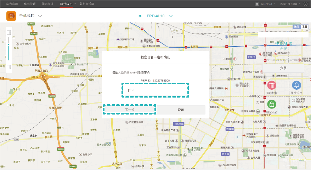The height and width of the screenshot is (170, 311).
Task: Switch map to 卫星 satellite view
Action: (305, 27)
